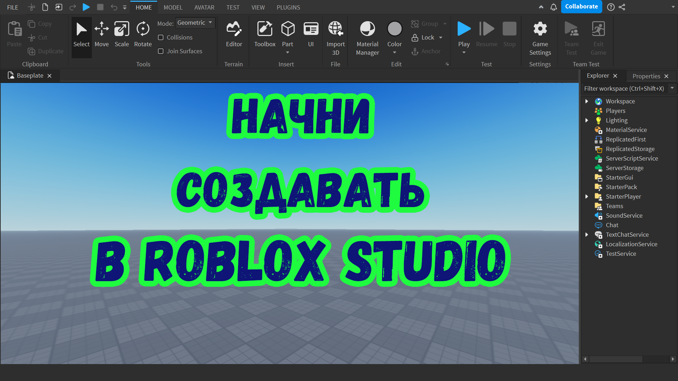The width and height of the screenshot is (678, 381).
Task: Select the Rotate tool
Action: [x=143, y=34]
